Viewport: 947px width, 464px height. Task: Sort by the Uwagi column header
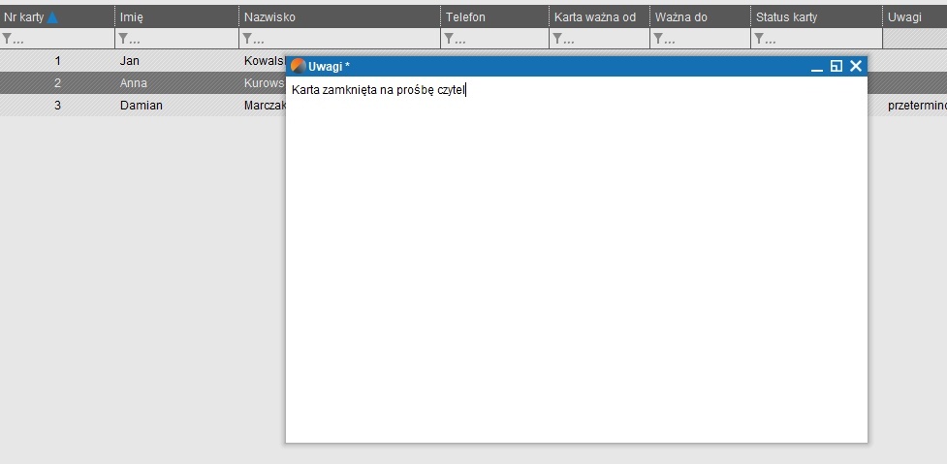[x=915, y=16]
